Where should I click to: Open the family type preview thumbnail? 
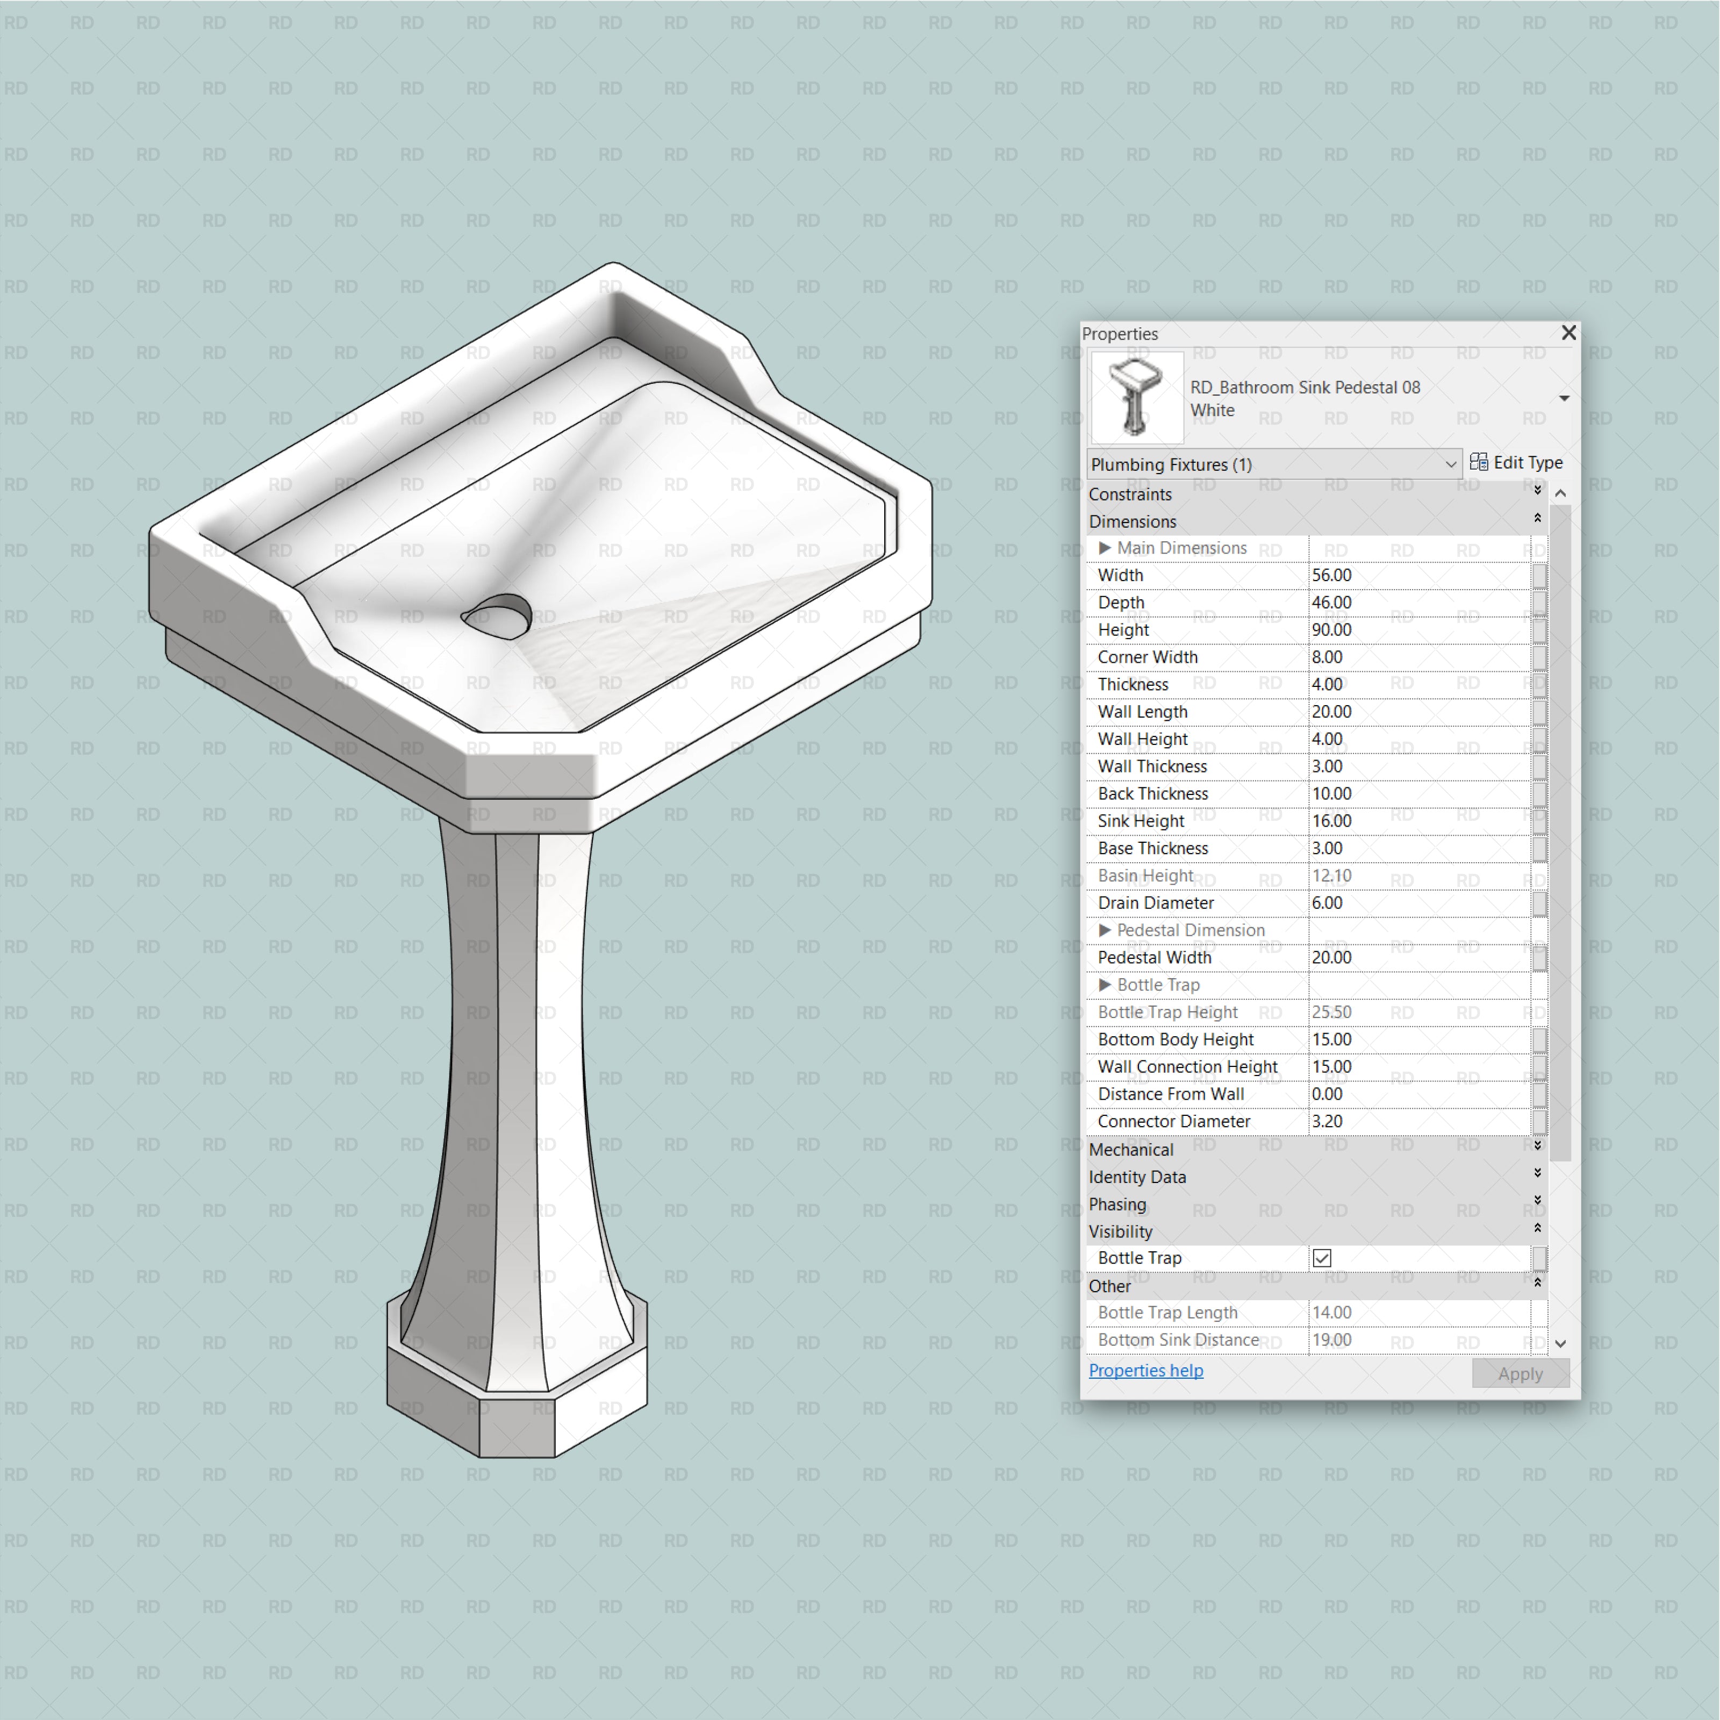1137,398
